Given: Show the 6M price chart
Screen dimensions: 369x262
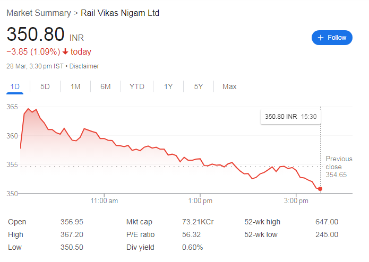Looking at the screenshot, I should tap(106, 86).
